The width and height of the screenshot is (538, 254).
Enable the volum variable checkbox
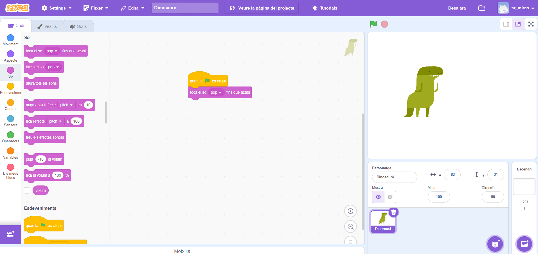coord(27,190)
